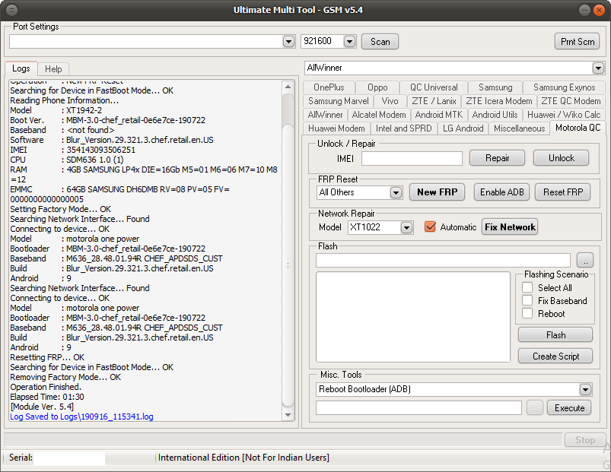Start New FRP reset
This screenshot has width=611, height=472.
coord(437,192)
